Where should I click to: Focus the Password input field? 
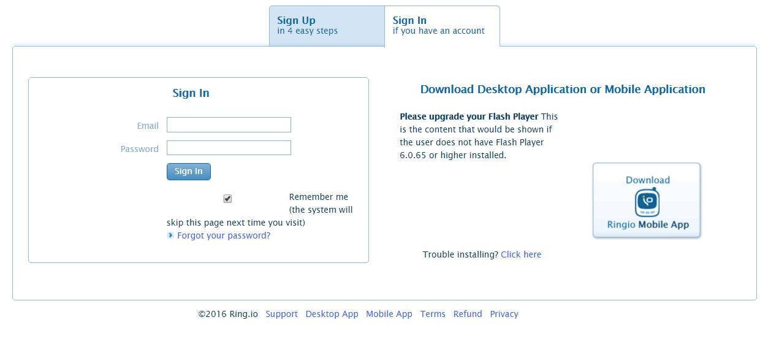(229, 148)
